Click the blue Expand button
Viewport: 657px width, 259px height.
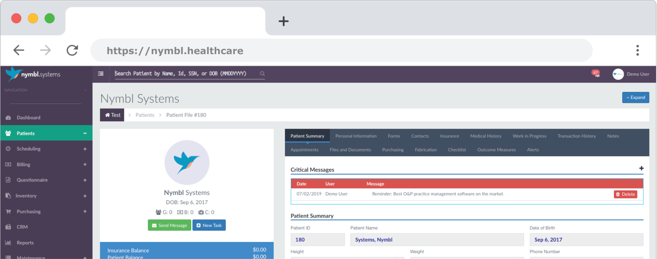click(635, 97)
